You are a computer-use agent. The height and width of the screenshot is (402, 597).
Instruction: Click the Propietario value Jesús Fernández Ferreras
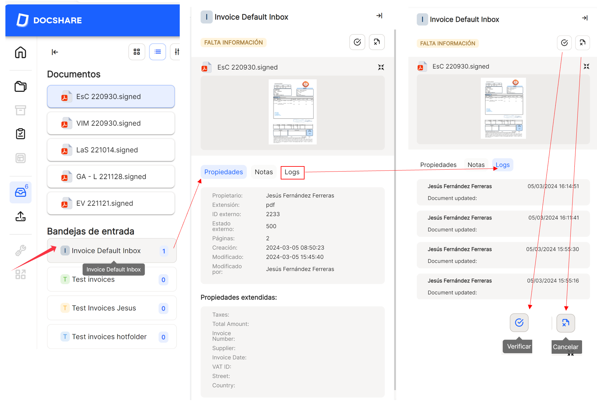tap(300, 196)
